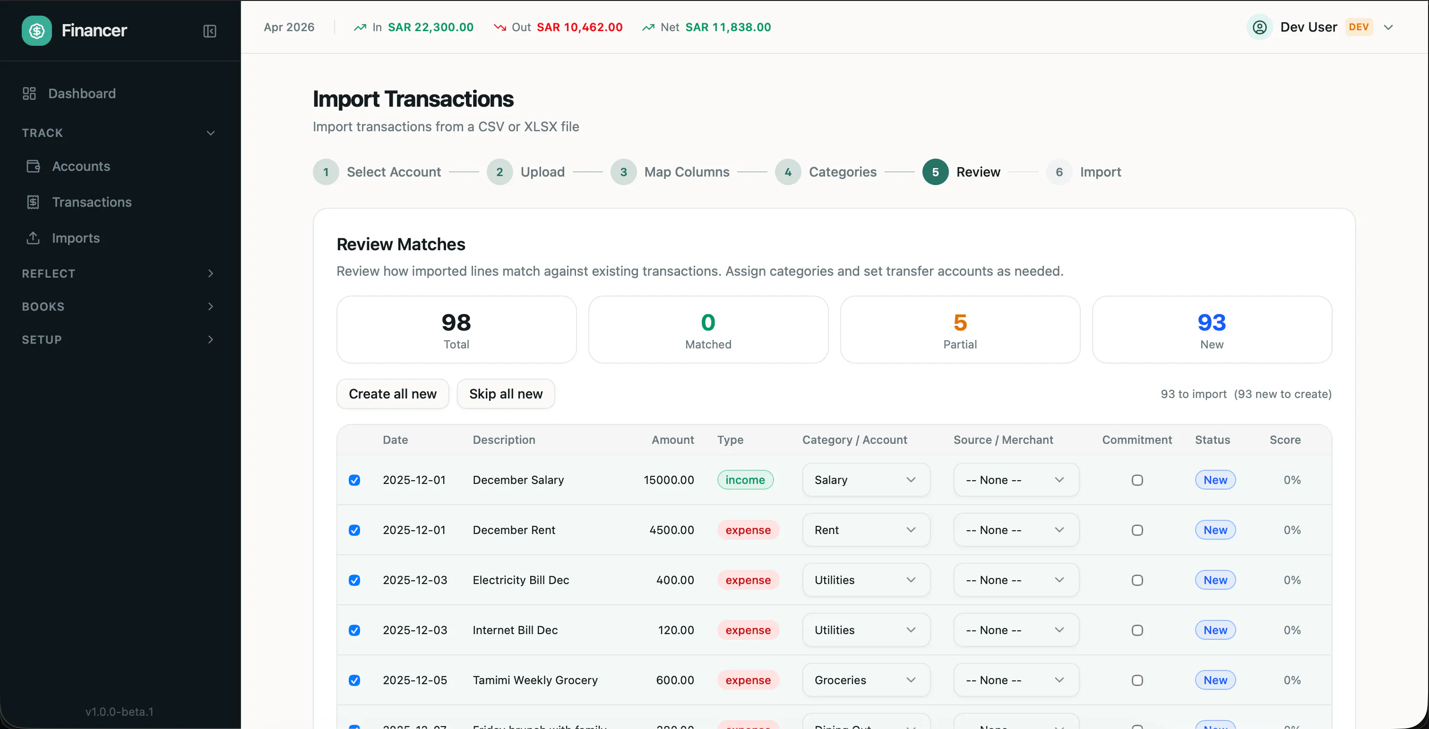Open Source/Merchant dropdown for December Salary
Viewport: 1429px width, 729px height.
pos(1016,480)
